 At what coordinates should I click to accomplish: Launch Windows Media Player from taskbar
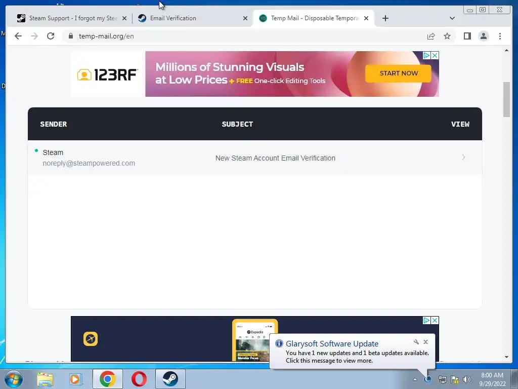(x=75, y=379)
